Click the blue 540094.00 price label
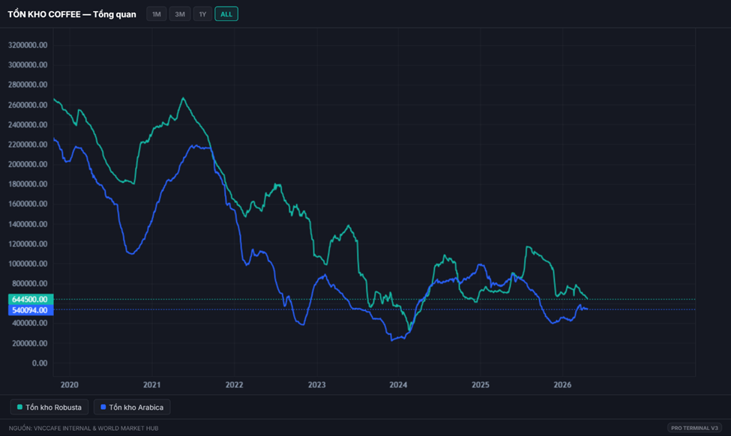 pos(29,309)
